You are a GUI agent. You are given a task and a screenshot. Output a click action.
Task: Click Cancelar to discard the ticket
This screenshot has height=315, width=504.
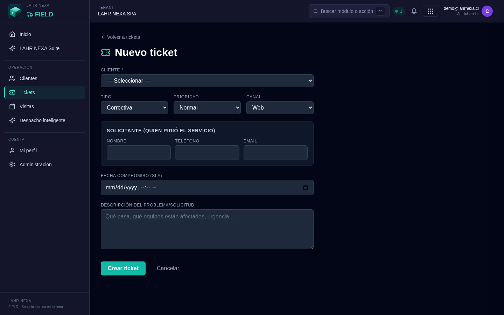coord(168,268)
